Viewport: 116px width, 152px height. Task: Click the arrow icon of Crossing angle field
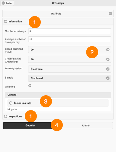point(108,59)
